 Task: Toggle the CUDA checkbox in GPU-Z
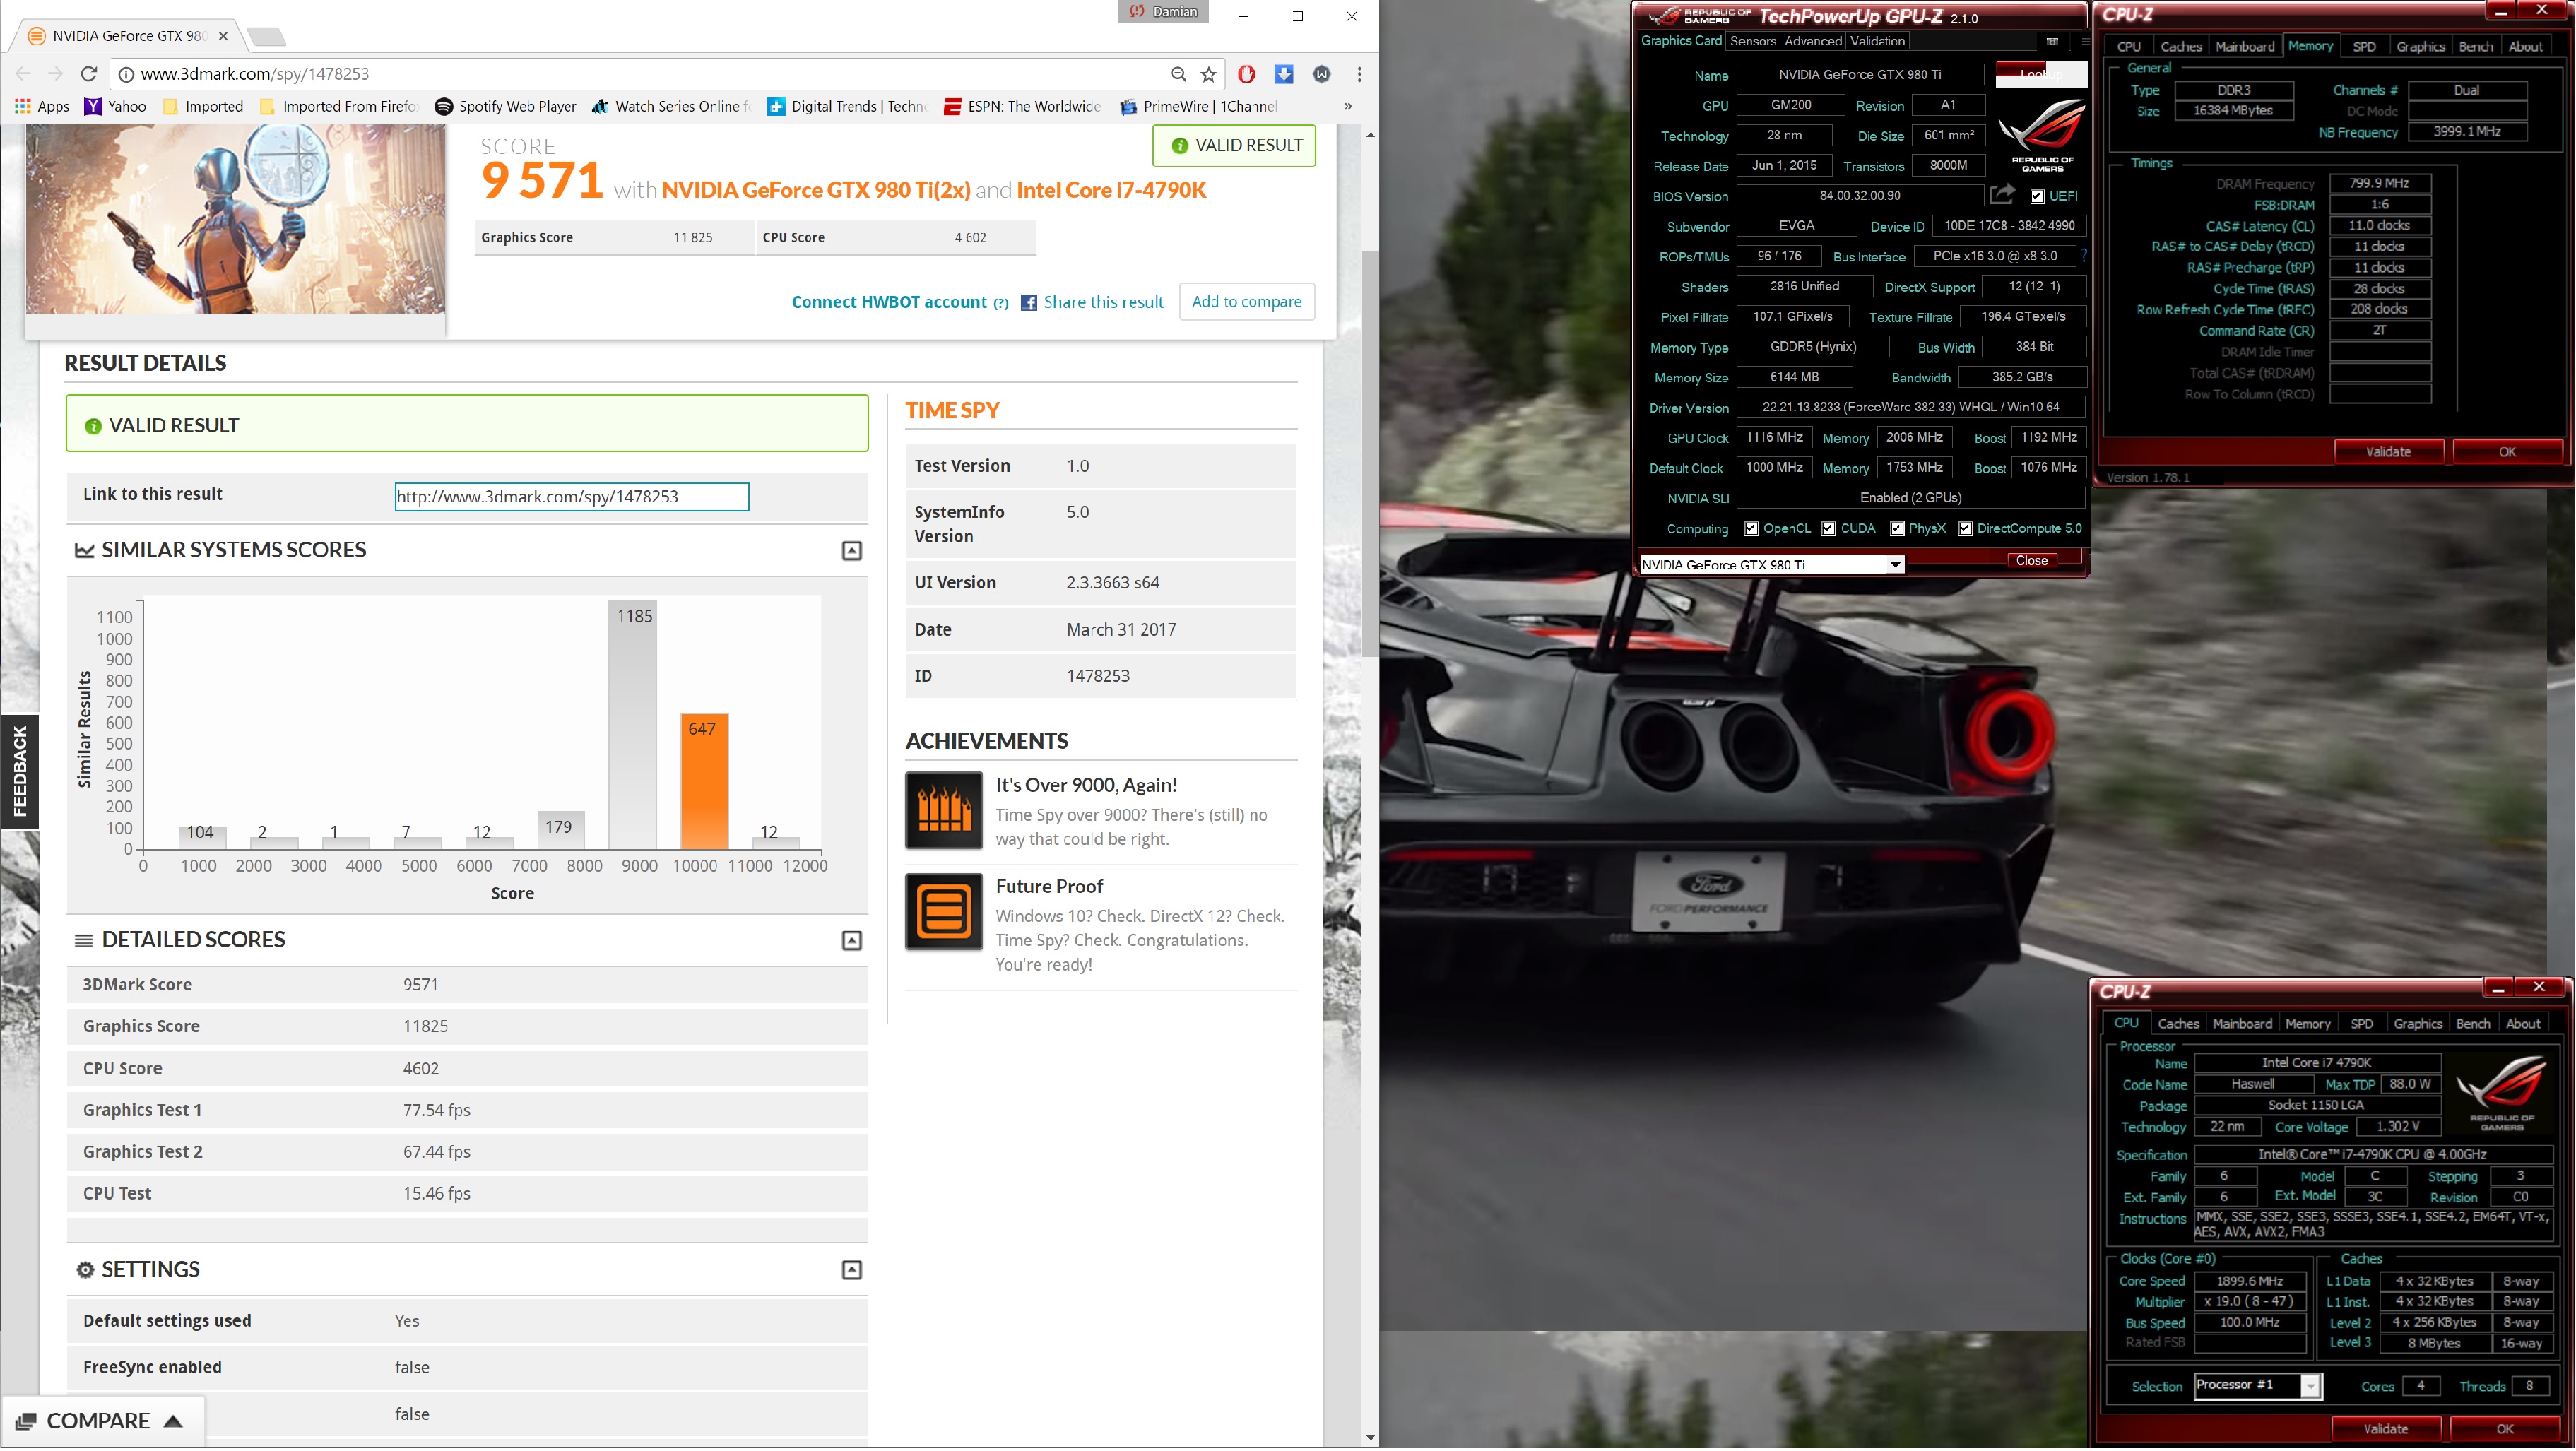tap(1828, 529)
